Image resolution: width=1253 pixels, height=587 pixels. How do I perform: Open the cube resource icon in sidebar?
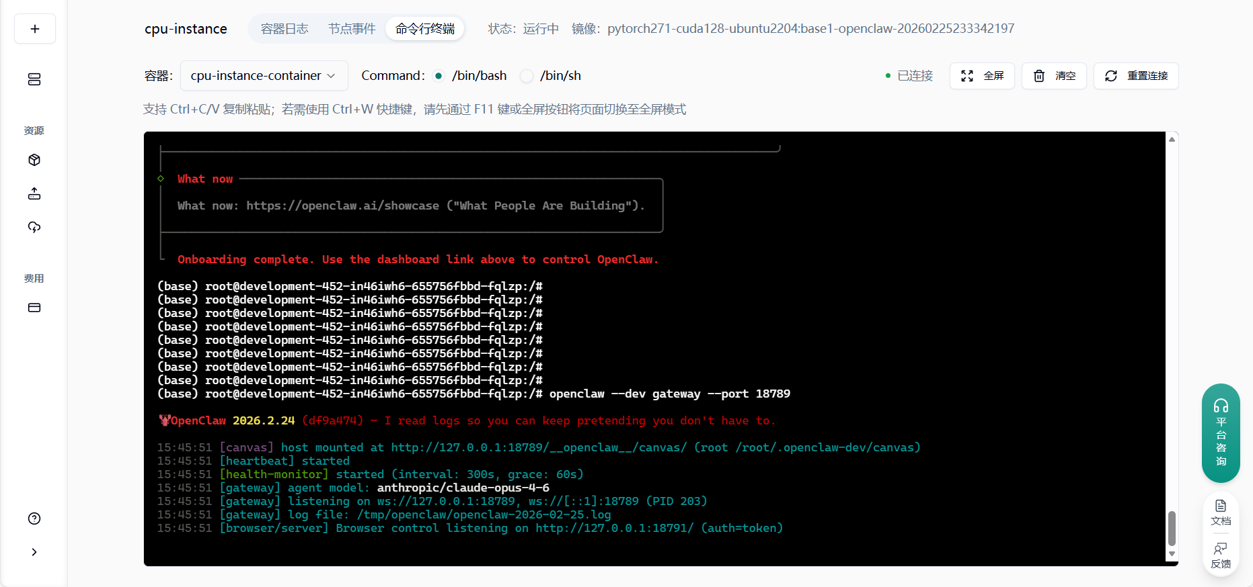(34, 160)
